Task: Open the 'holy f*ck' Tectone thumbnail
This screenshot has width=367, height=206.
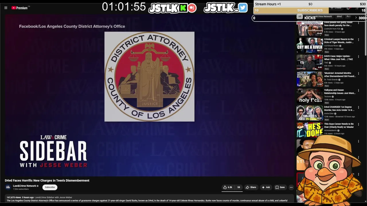Action: (310, 96)
